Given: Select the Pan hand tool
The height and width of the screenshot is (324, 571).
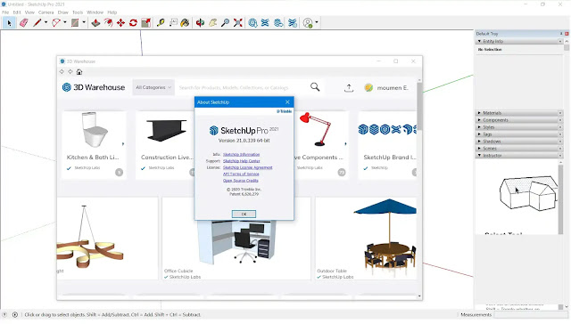Looking at the screenshot, I should 212,23.
